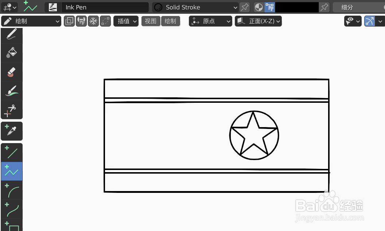
Task: Switch to vertex color mode
Action: click(269, 7)
